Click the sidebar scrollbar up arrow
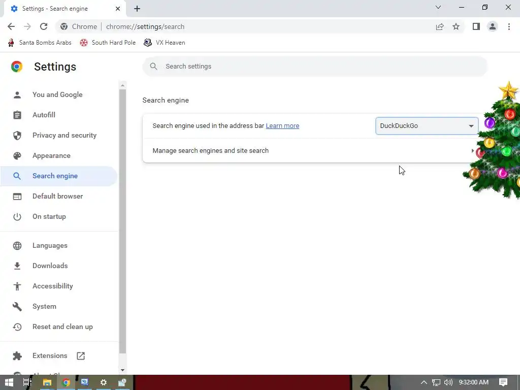This screenshot has width=520, height=390. (123, 85)
